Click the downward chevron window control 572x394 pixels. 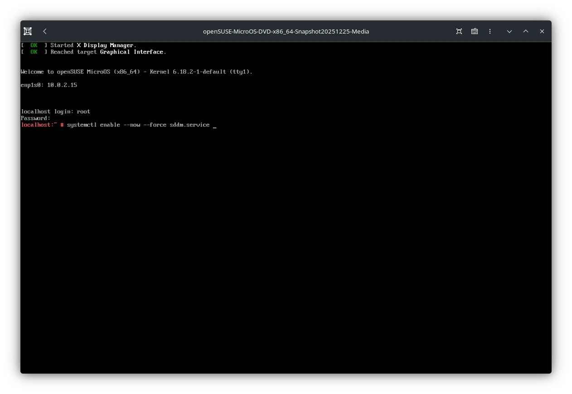click(x=509, y=31)
